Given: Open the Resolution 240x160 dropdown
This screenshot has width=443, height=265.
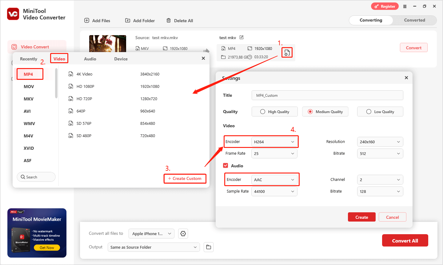Looking at the screenshot, I should point(380,142).
